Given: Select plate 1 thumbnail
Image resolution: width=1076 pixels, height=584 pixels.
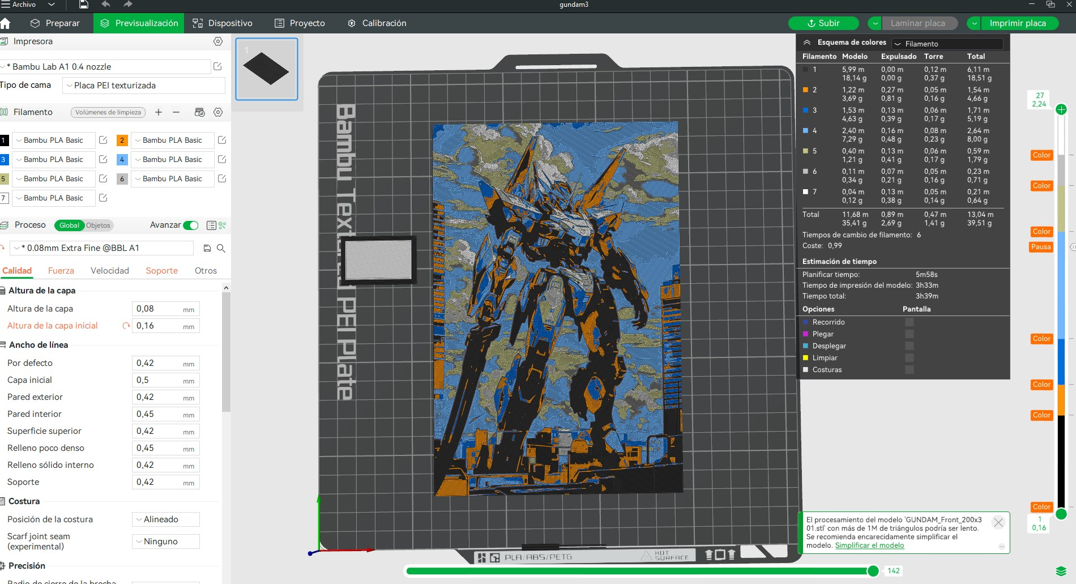Looking at the screenshot, I should click(267, 69).
